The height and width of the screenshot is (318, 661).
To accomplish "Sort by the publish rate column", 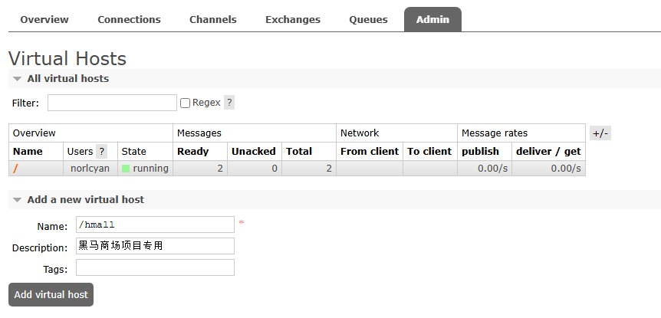I will pyautogui.click(x=480, y=151).
